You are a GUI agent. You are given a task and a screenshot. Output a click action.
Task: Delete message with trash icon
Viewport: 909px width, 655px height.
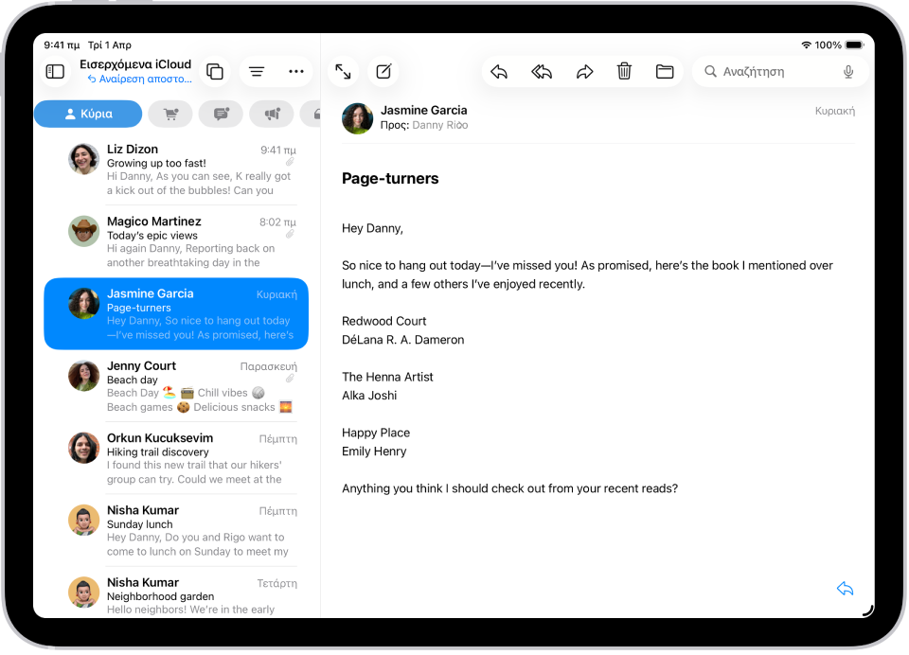point(624,72)
